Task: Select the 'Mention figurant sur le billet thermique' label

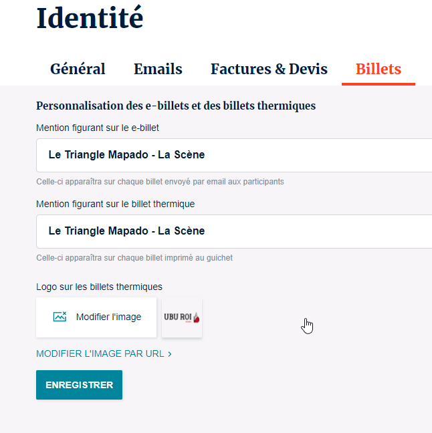Action: [x=115, y=204]
